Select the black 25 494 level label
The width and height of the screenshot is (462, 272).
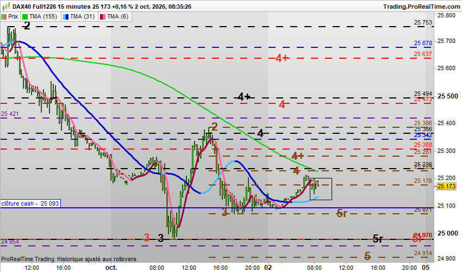[423, 94]
